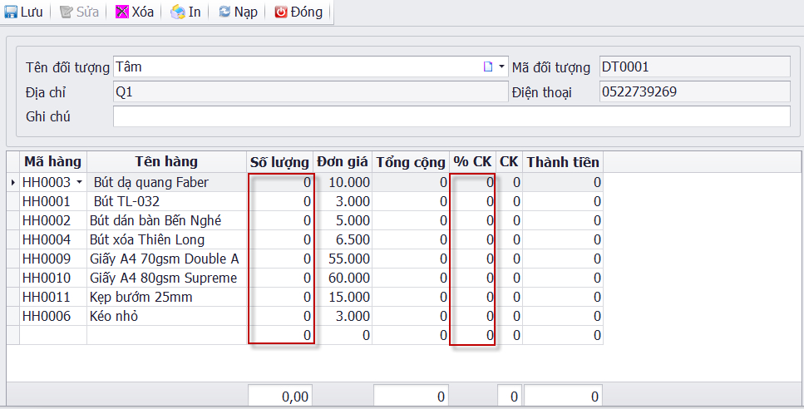Click the Số lượng column header

pyautogui.click(x=280, y=162)
